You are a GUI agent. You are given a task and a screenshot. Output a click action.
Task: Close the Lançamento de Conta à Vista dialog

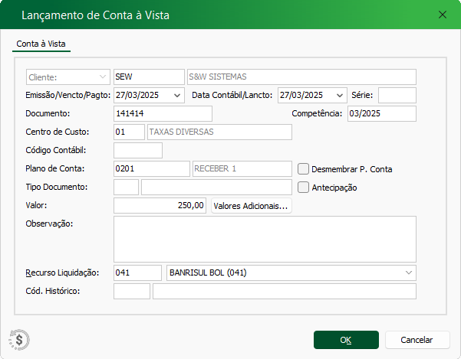442,15
